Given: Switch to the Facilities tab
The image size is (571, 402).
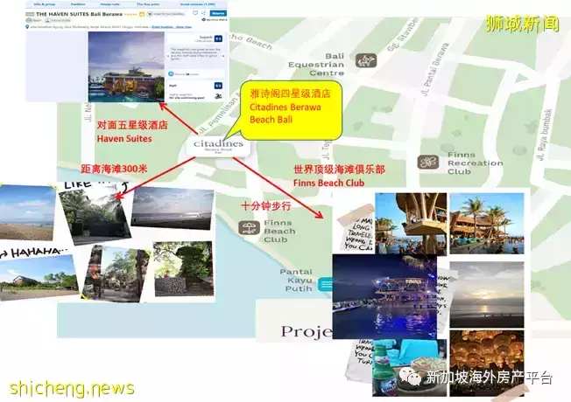Looking at the screenshot, I should click(x=78, y=4).
